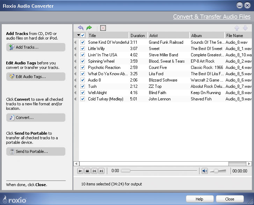Click the volume slider thumb
Screen dimensions: 254x205
click(x=216, y=171)
